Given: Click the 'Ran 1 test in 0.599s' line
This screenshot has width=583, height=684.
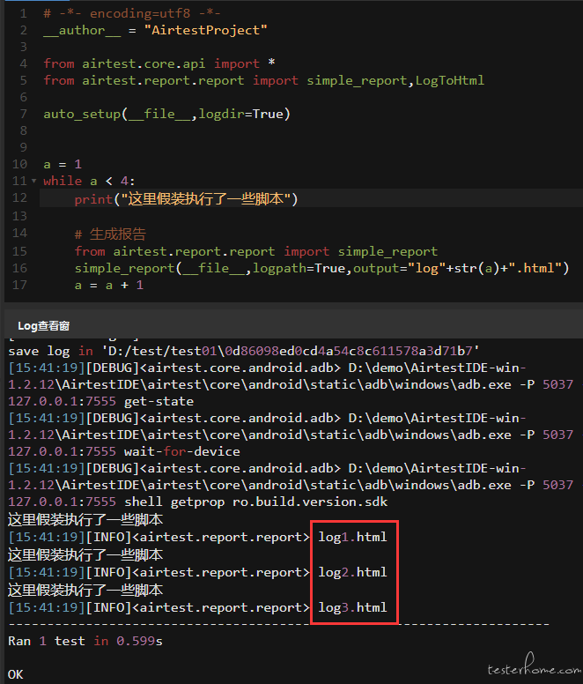Looking at the screenshot, I should [x=85, y=642].
